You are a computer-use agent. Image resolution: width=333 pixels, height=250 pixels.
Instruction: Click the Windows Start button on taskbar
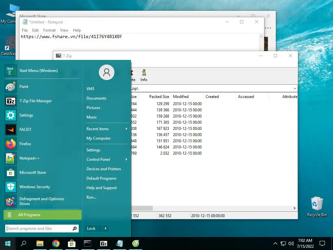tap(8, 243)
